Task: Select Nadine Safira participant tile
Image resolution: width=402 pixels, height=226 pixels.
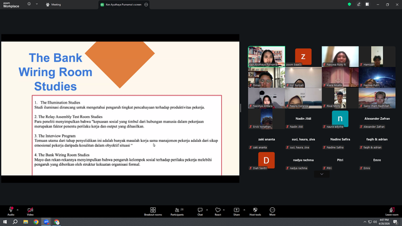Action: point(340,139)
